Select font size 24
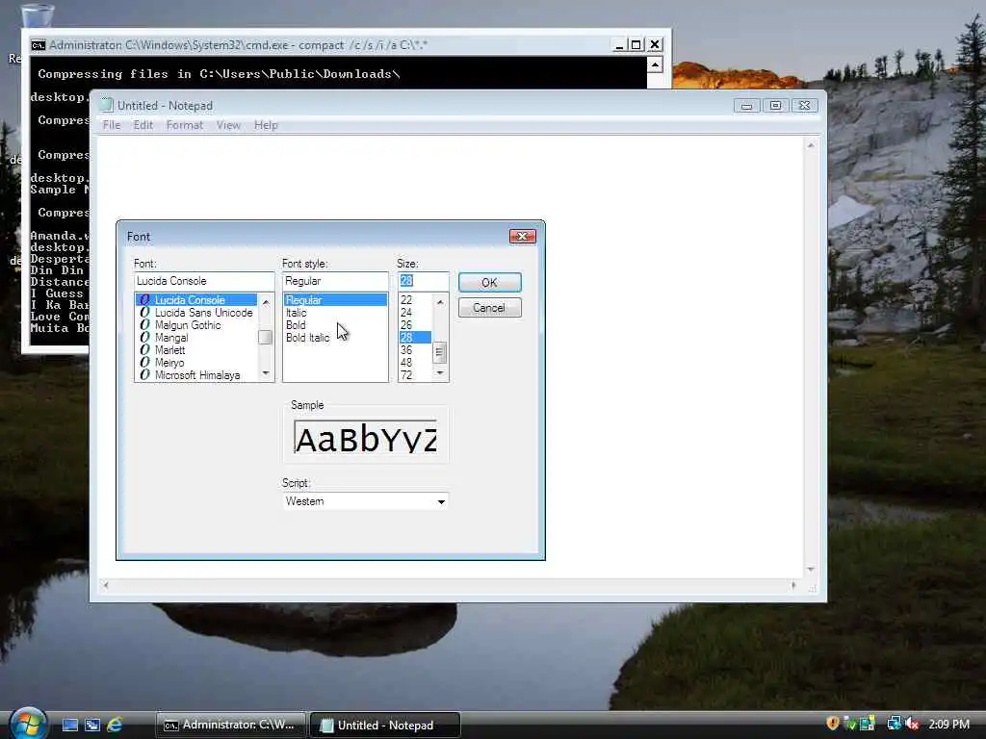Viewport: 986px width, 739px height. (415, 313)
